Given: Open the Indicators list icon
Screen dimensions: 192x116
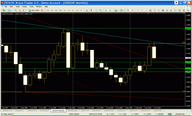Looking at the screenshot, I should 116,10.
